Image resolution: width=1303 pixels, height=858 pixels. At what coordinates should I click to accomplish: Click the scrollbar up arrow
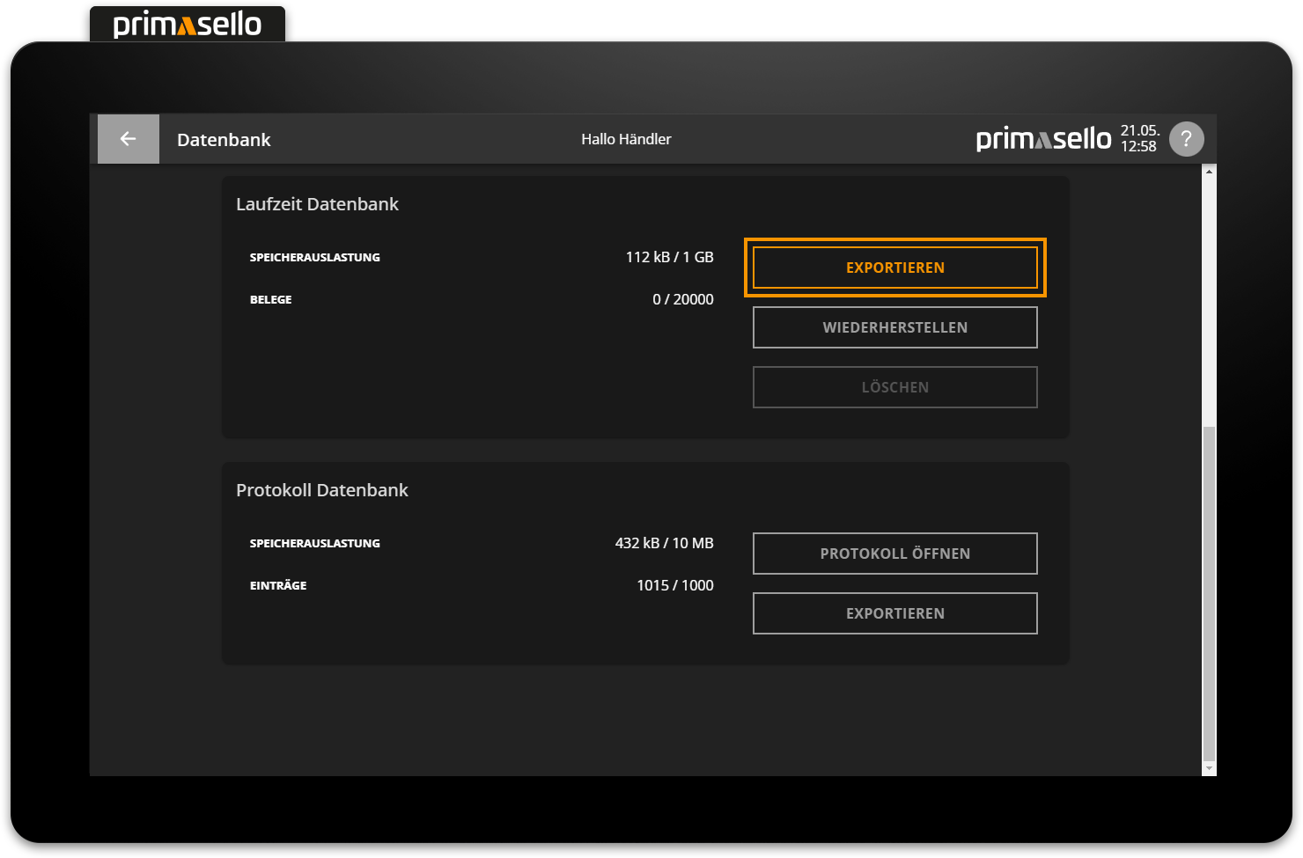1209,172
